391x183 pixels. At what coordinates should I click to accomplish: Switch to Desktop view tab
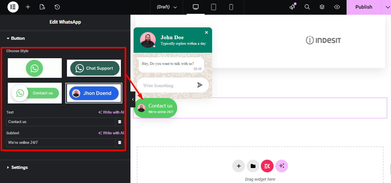coord(195,7)
